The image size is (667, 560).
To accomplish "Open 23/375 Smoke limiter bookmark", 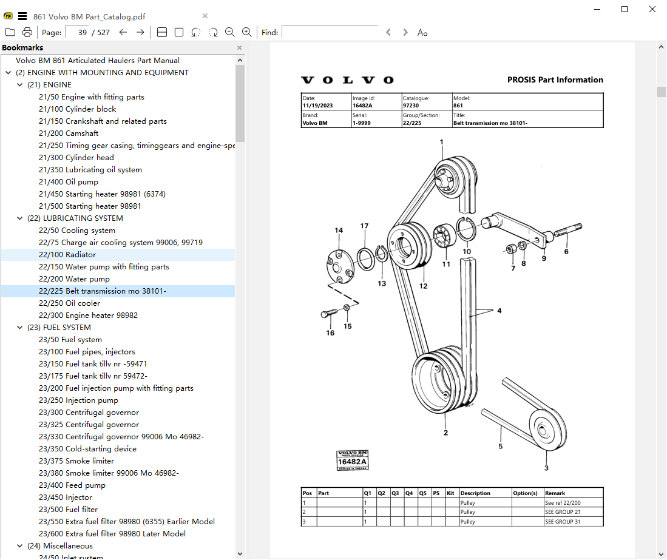I will point(76,461).
